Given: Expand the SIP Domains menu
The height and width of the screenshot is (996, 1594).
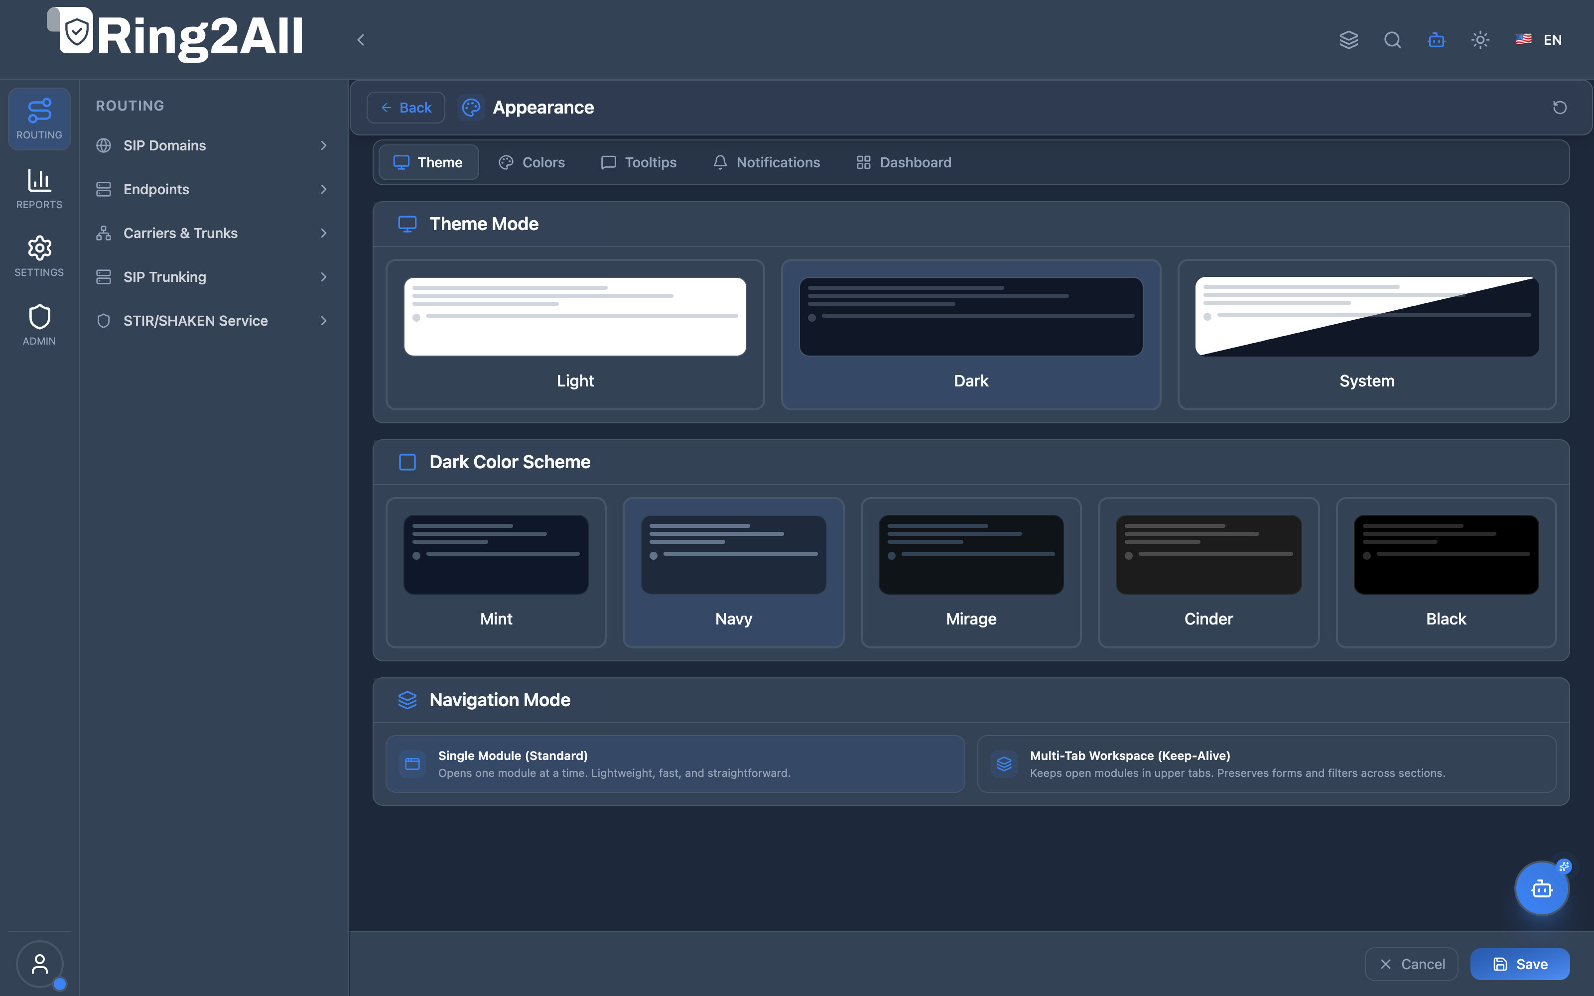Looking at the screenshot, I should (x=212, y=145).
